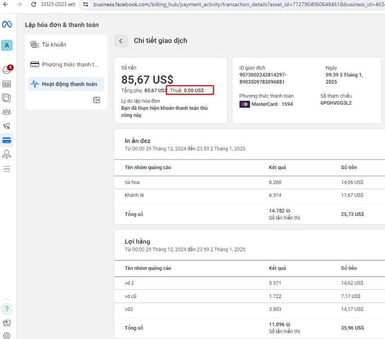This screenshot has width=385, height=339.
Task: Open the Settings gear icon
Action: 7,335
